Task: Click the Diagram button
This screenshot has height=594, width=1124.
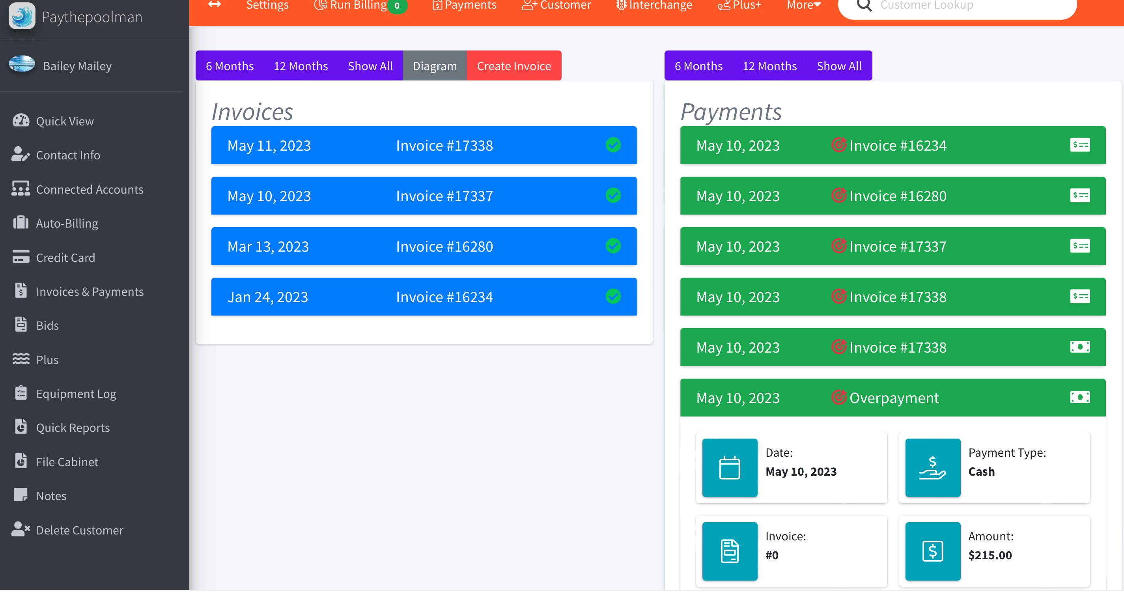Action: click(434, 66)
